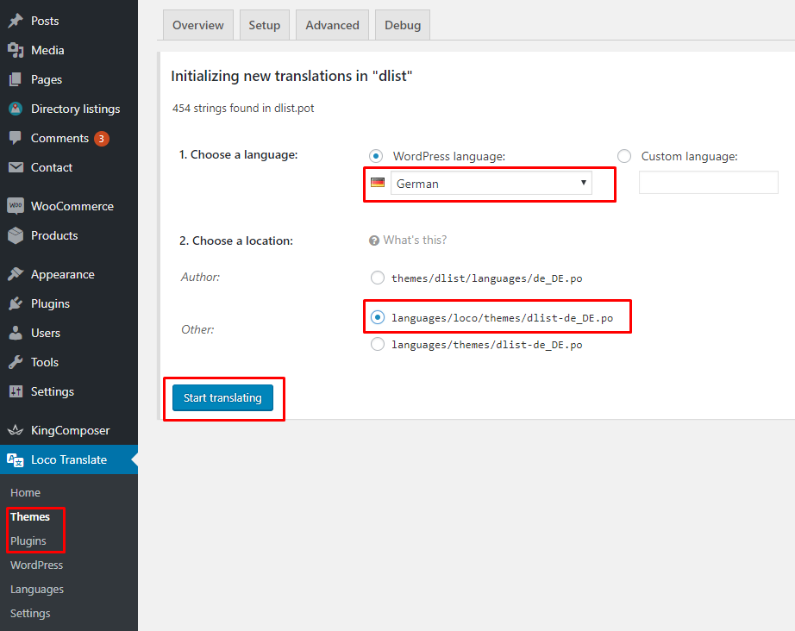Choose themes/dlist/languages/de_DE.po location
The height and width of the screenshot is (631, 795).
pos(377,278)
